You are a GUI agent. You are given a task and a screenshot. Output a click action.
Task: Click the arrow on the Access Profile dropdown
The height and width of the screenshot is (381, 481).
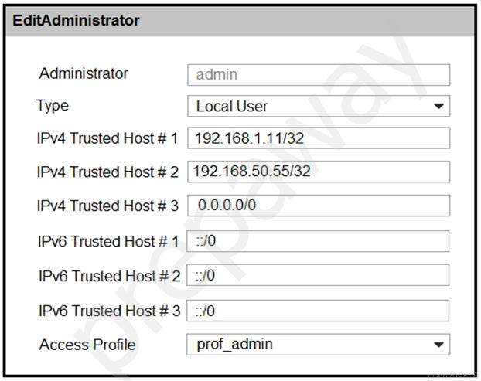438,345
